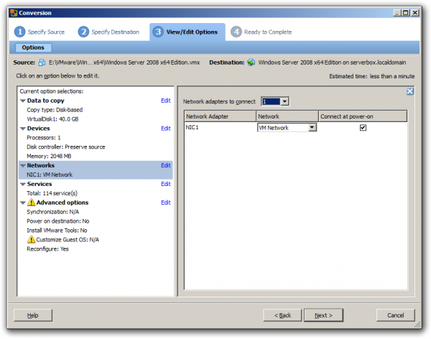Click the Customize Guest OS warning icon

[x=31, y=239]
